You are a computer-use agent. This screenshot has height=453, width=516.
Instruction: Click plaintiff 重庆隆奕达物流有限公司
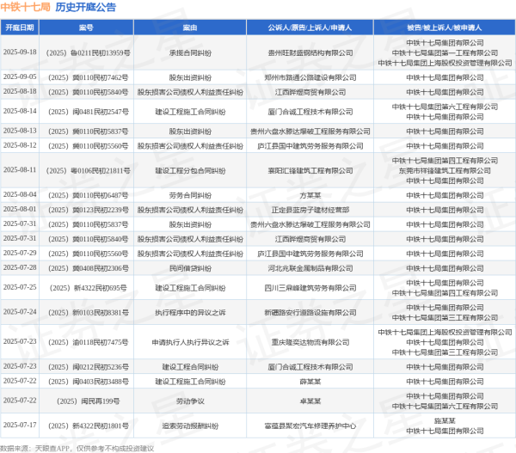[310, 342]
